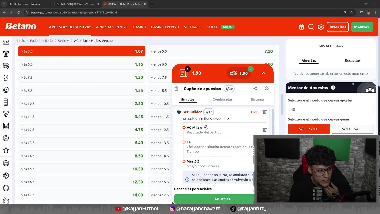
Task: Select Más 16.5 at odds 12.50
Action: pos(82,182)
